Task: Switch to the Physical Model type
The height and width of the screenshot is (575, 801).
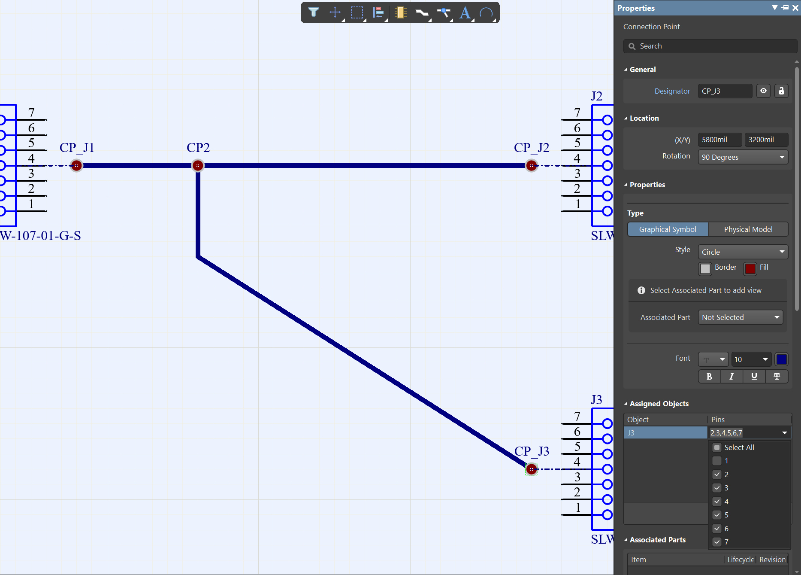Action: (748, 229)
